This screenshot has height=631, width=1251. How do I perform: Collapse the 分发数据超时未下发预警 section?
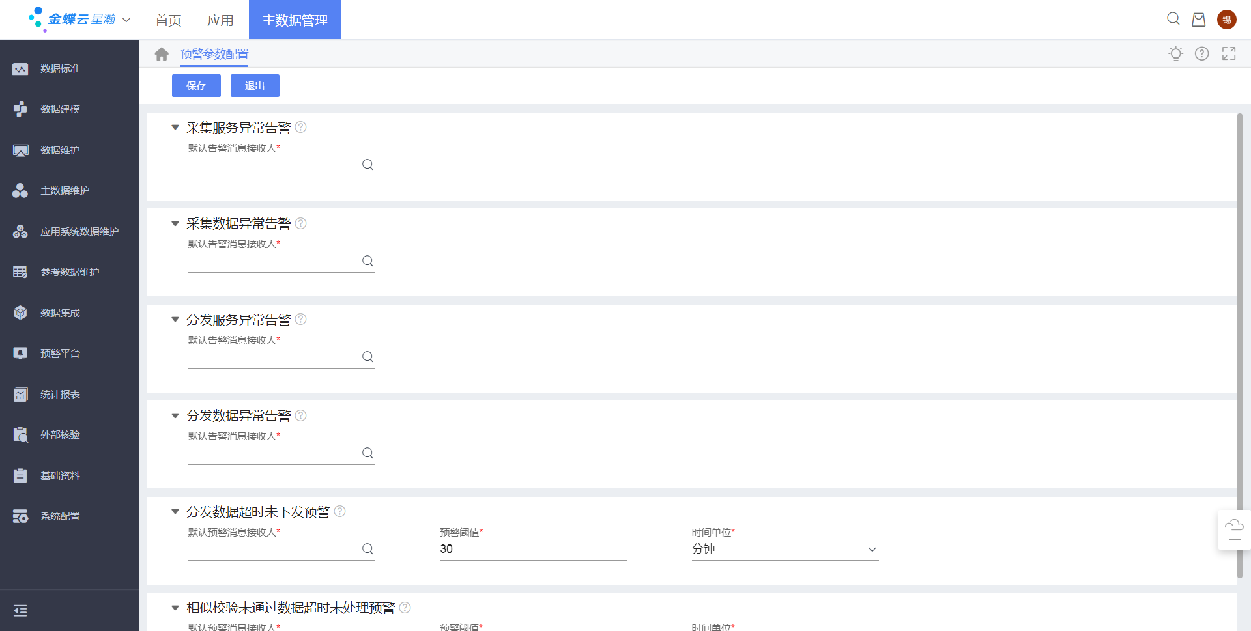point(175,512)
